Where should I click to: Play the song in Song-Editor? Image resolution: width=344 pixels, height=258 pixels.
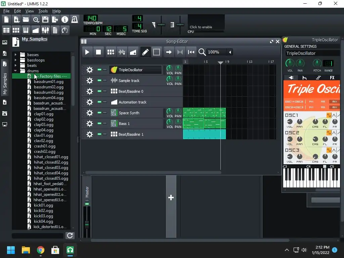click(87, 52)
